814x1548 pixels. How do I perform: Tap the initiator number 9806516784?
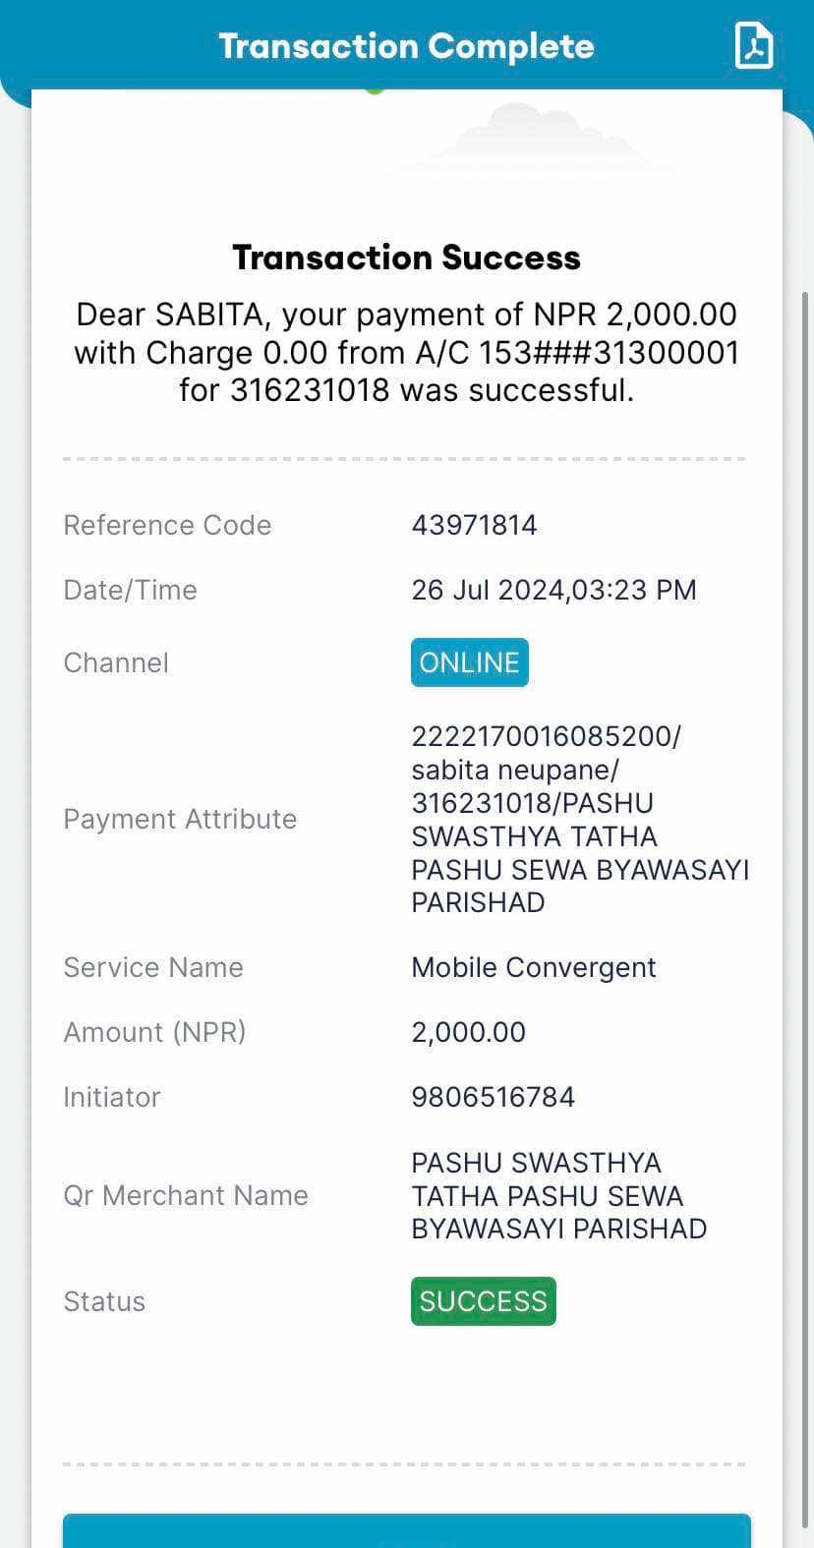(x=494, y=1097)
